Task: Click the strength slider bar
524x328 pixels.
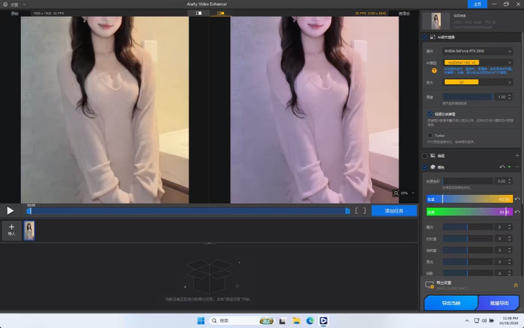Action: click(468, 97)
